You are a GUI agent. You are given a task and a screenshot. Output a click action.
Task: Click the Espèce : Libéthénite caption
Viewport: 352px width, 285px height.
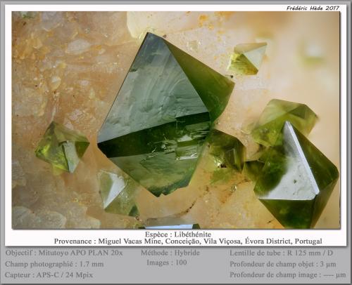178,234
